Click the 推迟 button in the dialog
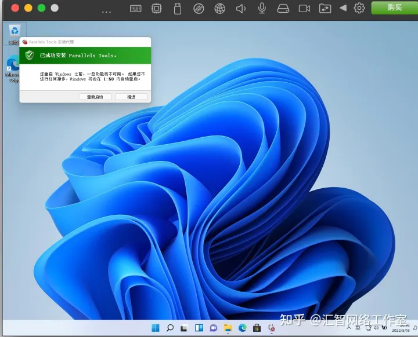The height and width of the screenshot is (337, 418). (x=131, y=97)
